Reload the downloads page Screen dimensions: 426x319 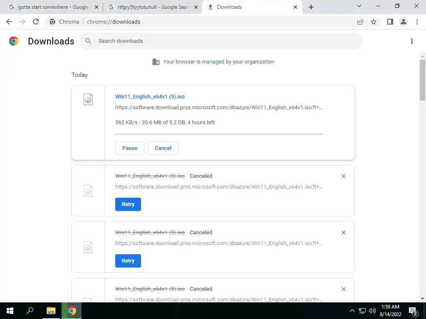[36, 22]
